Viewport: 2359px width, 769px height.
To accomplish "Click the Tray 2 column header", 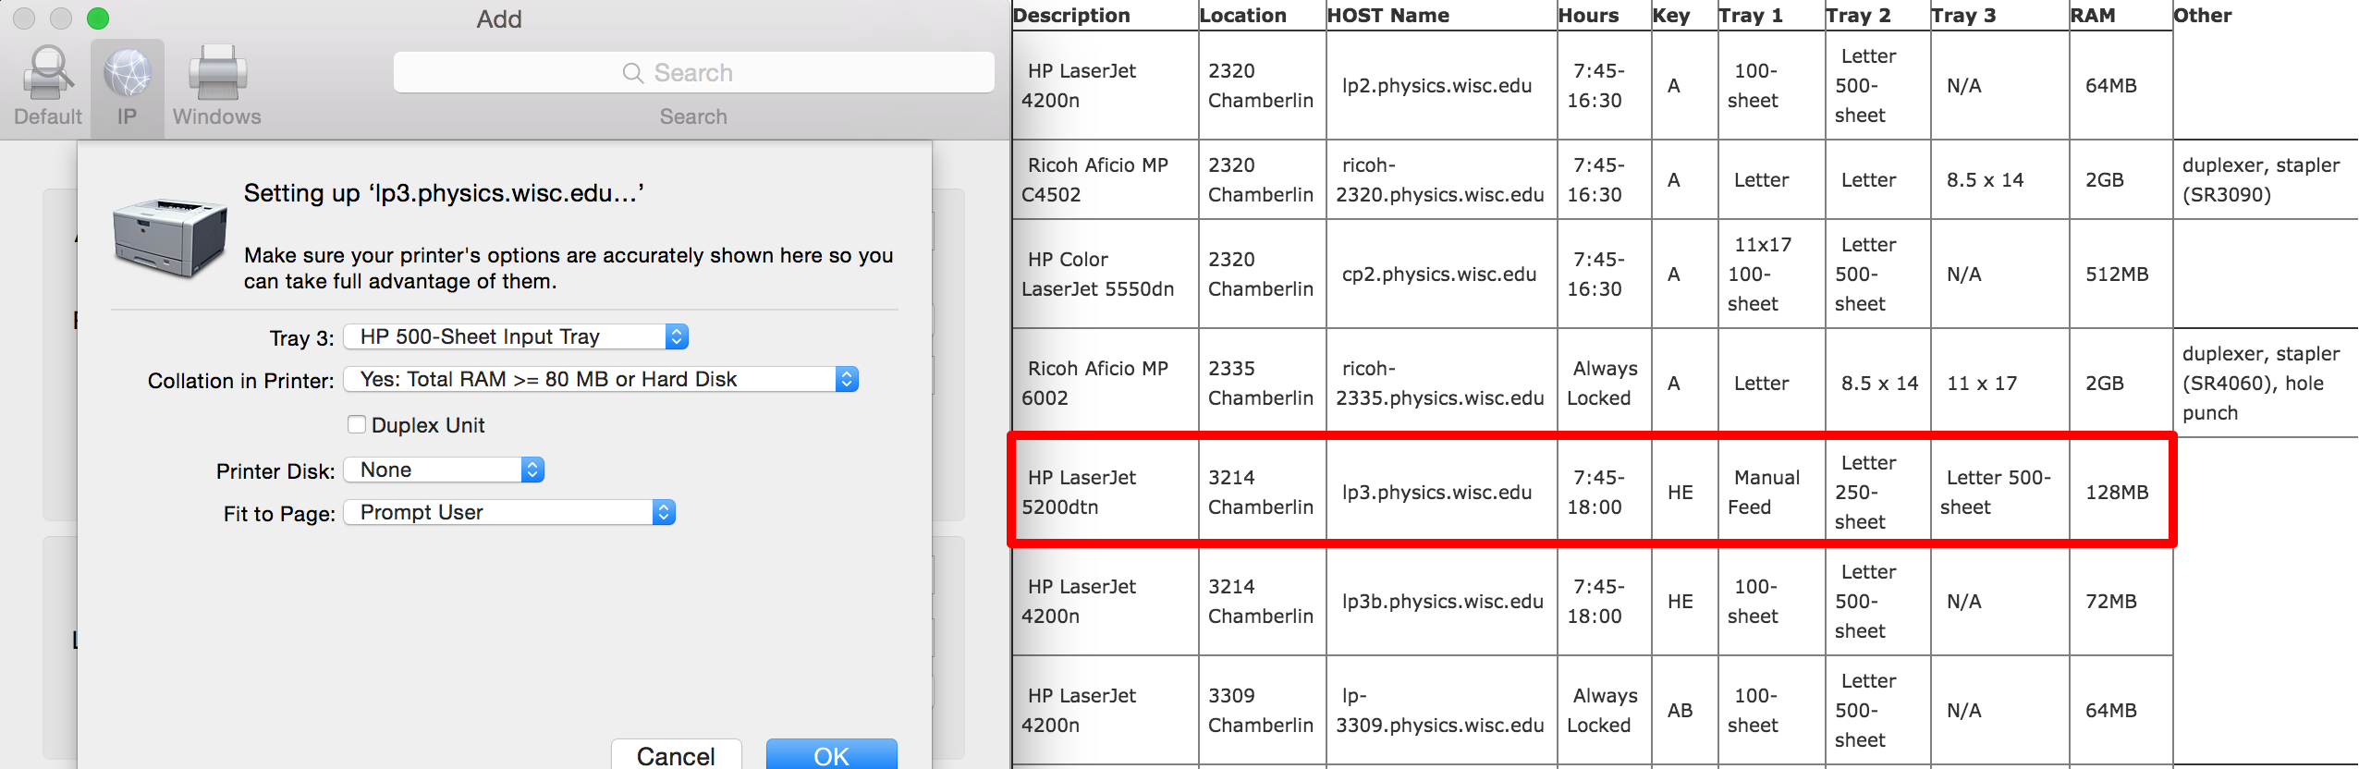I will [1858, 15].
